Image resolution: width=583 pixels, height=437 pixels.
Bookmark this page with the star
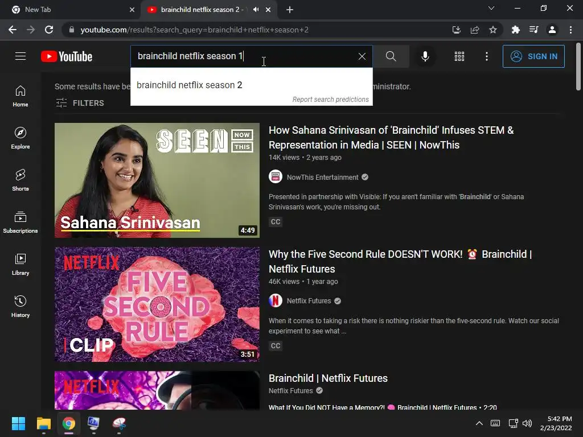(x=493, y=30)
